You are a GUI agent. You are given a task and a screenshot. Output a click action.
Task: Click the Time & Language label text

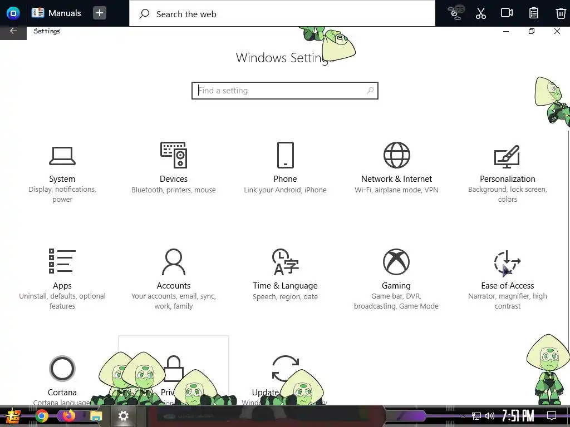(x=286, y=286)
